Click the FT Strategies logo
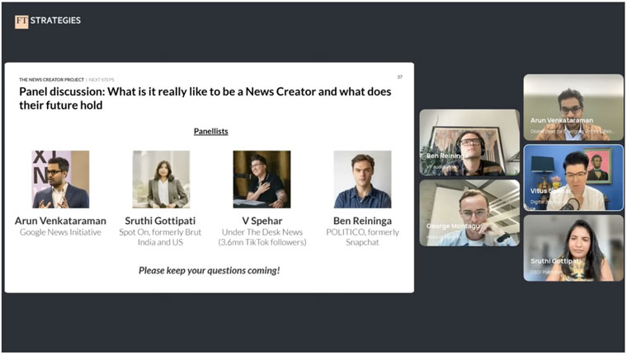The width and height of the screenshot is (627, 355). click(48, 21)
